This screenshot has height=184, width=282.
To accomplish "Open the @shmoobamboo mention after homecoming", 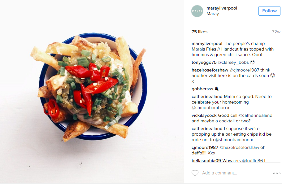I will point(209,108).
